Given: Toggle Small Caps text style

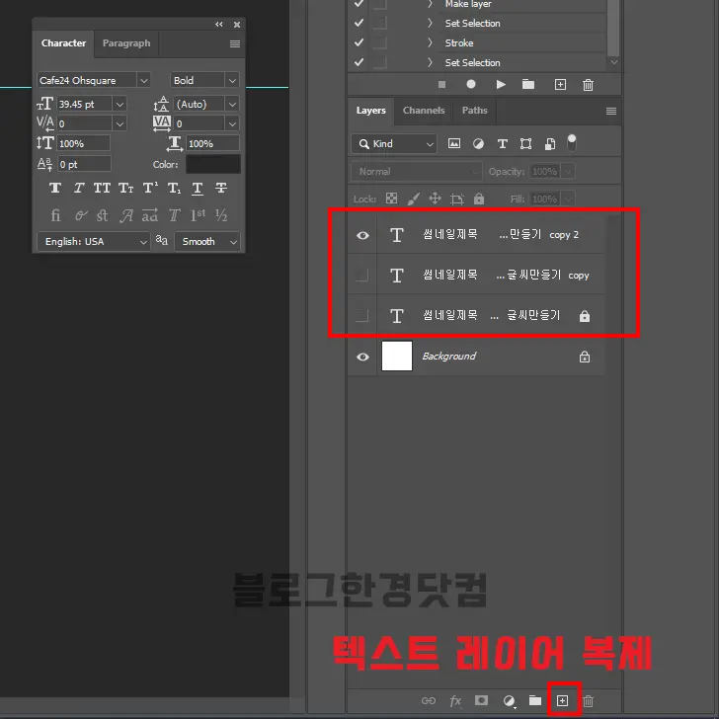Looking at the screenshot, I should click(x=126, y=188).
